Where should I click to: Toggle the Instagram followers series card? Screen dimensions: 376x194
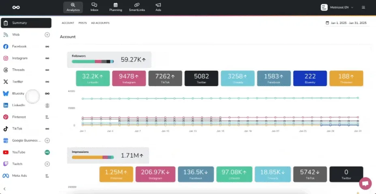click(x=129, y=78)
